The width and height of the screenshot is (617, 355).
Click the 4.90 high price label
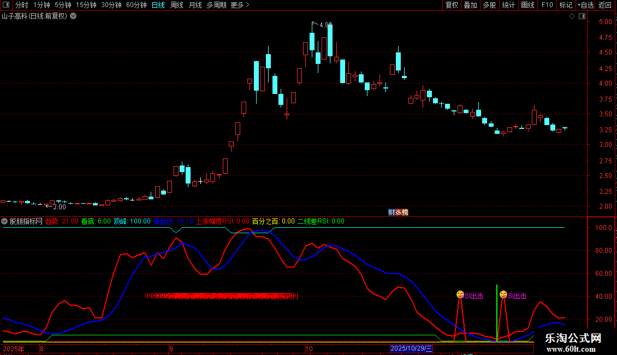pos(326,25)
